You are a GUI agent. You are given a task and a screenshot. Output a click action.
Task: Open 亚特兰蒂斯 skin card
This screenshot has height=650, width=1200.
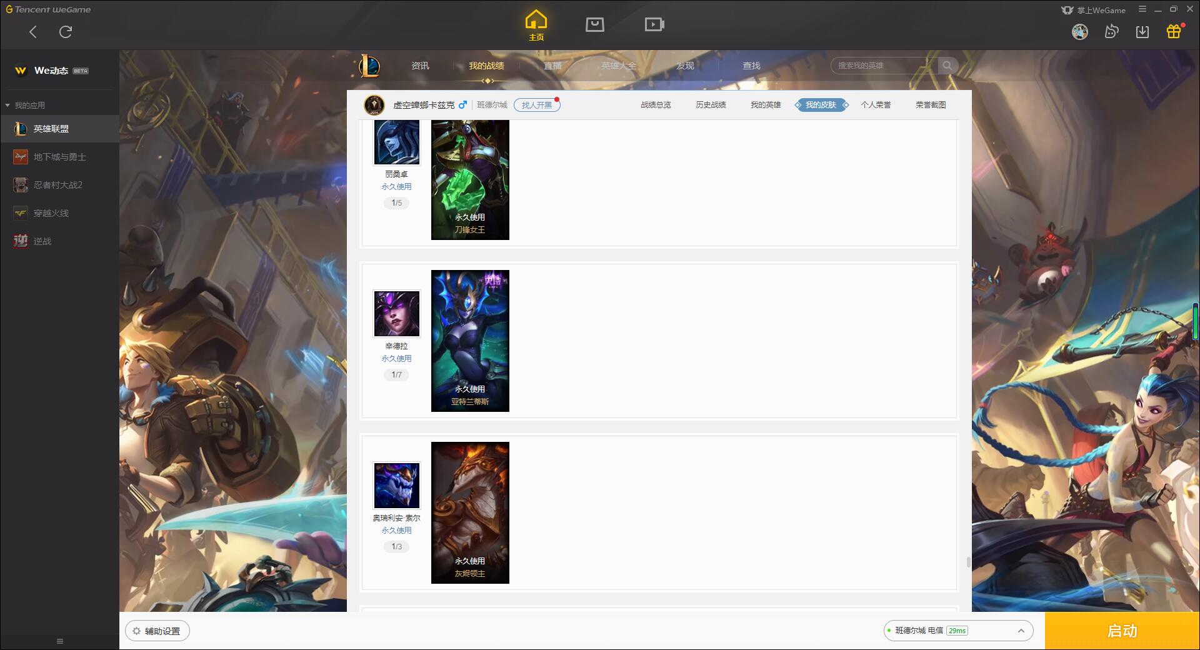470,341
